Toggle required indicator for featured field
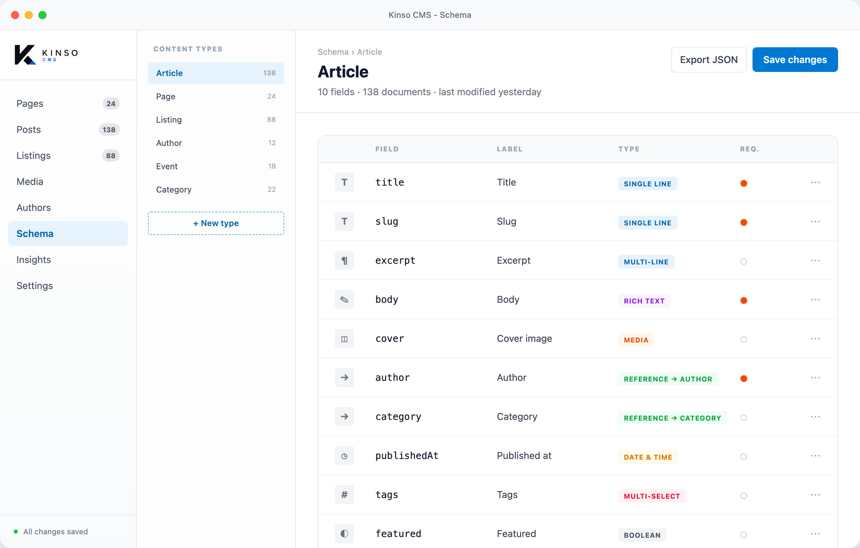 click(x=744, y=535)
